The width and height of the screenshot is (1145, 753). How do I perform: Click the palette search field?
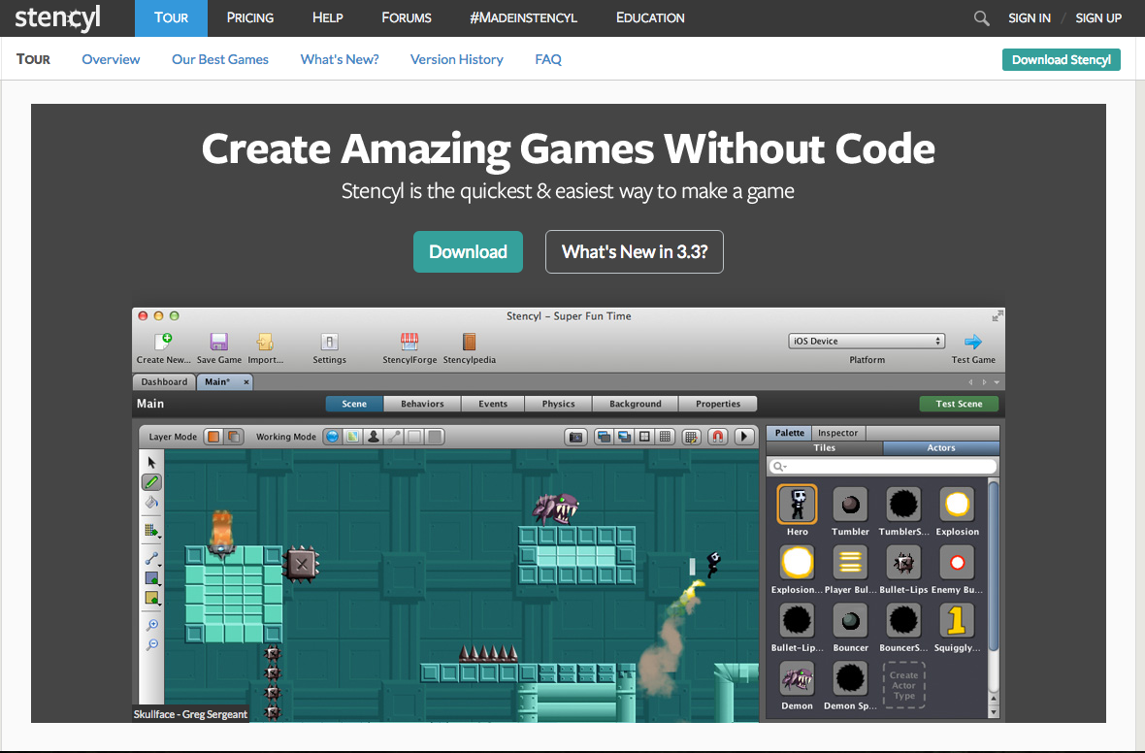click(x=883, y=467)
